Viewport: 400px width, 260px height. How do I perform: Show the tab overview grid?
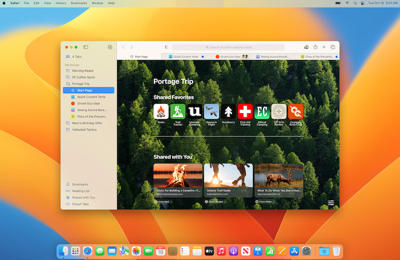point(333,47)
